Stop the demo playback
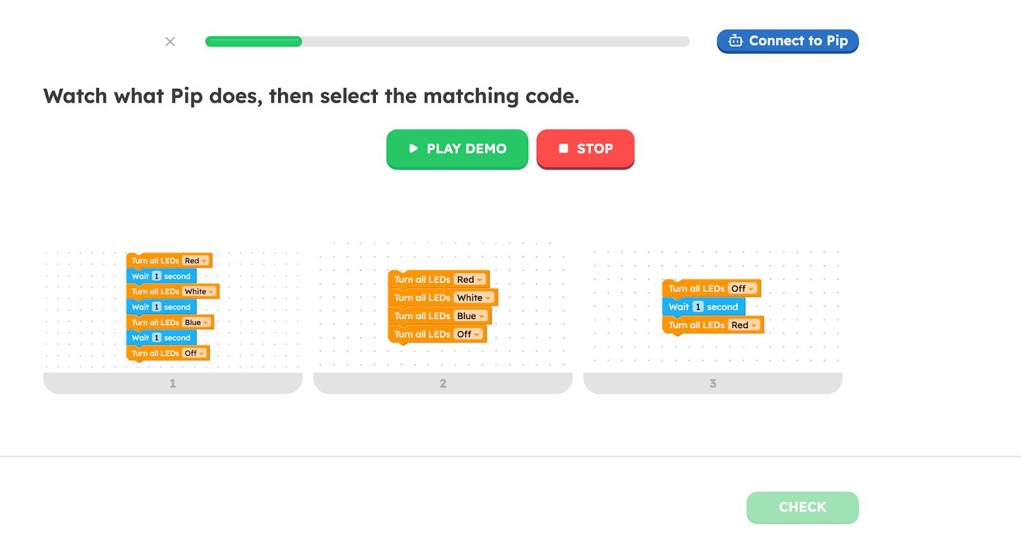1021x556 pixels. (585, 149)
